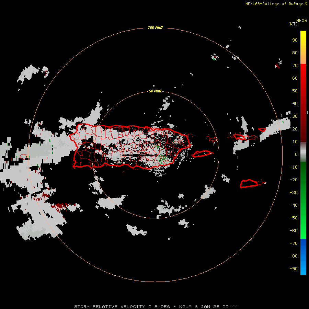The height and width of the screenshot is (309, 309).
Task: Click the NEXLAB-College of DuPage watermark text
Action: [x=276, y=4]
